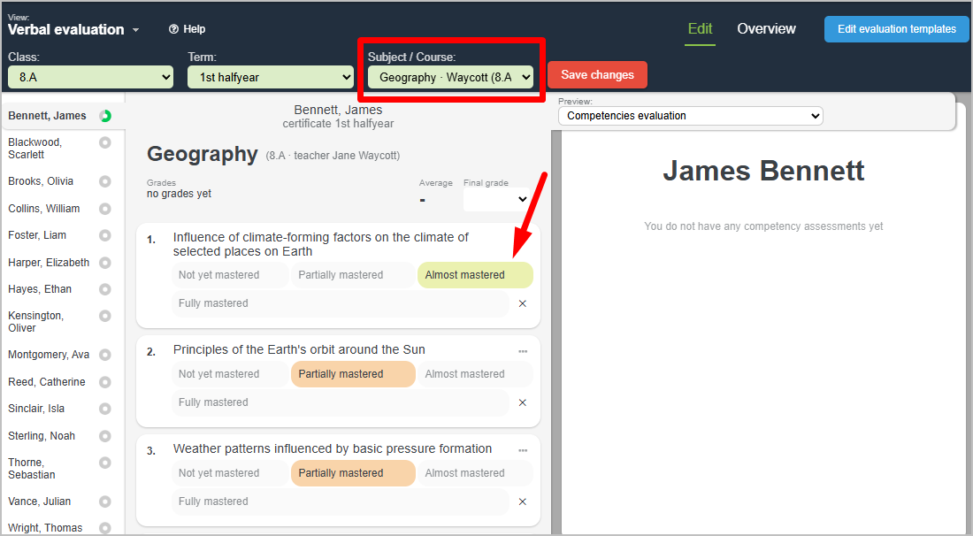973x536 pixels.
Task: Switch to the Overview tab
Action: pyautogui.click(x=766, y=29)
